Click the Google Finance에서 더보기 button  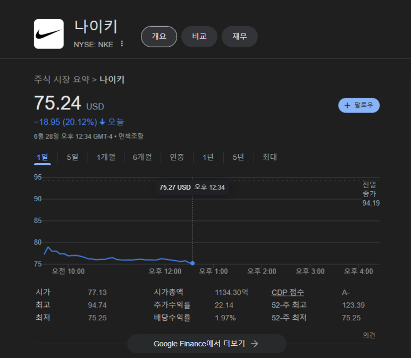tap(206, 344)
